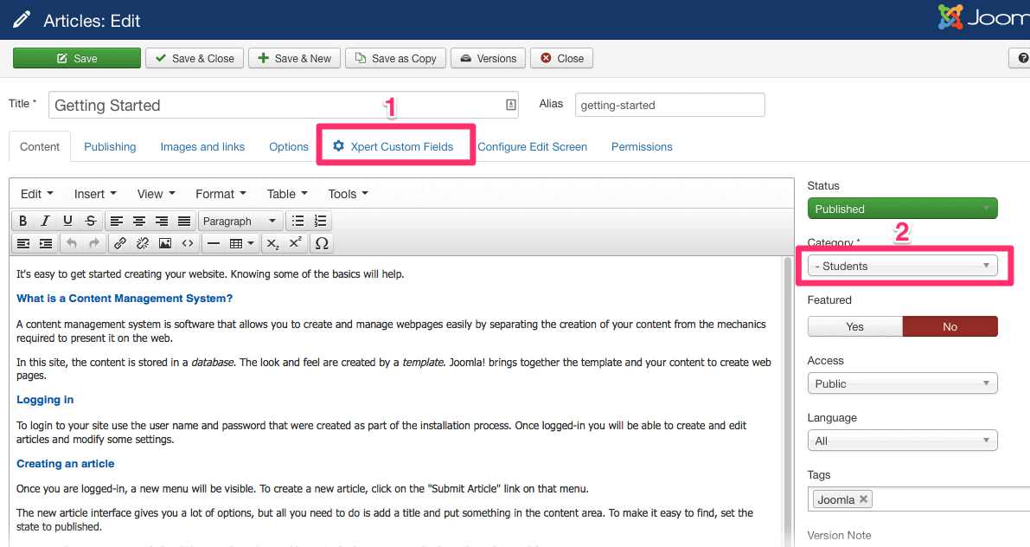Expand the Paragraph format dropdown

click(x=240, y=221)
